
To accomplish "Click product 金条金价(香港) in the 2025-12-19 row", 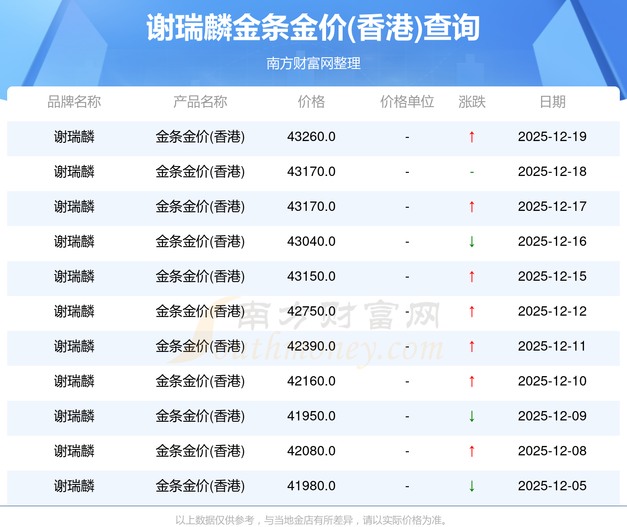I will point(200,137).
